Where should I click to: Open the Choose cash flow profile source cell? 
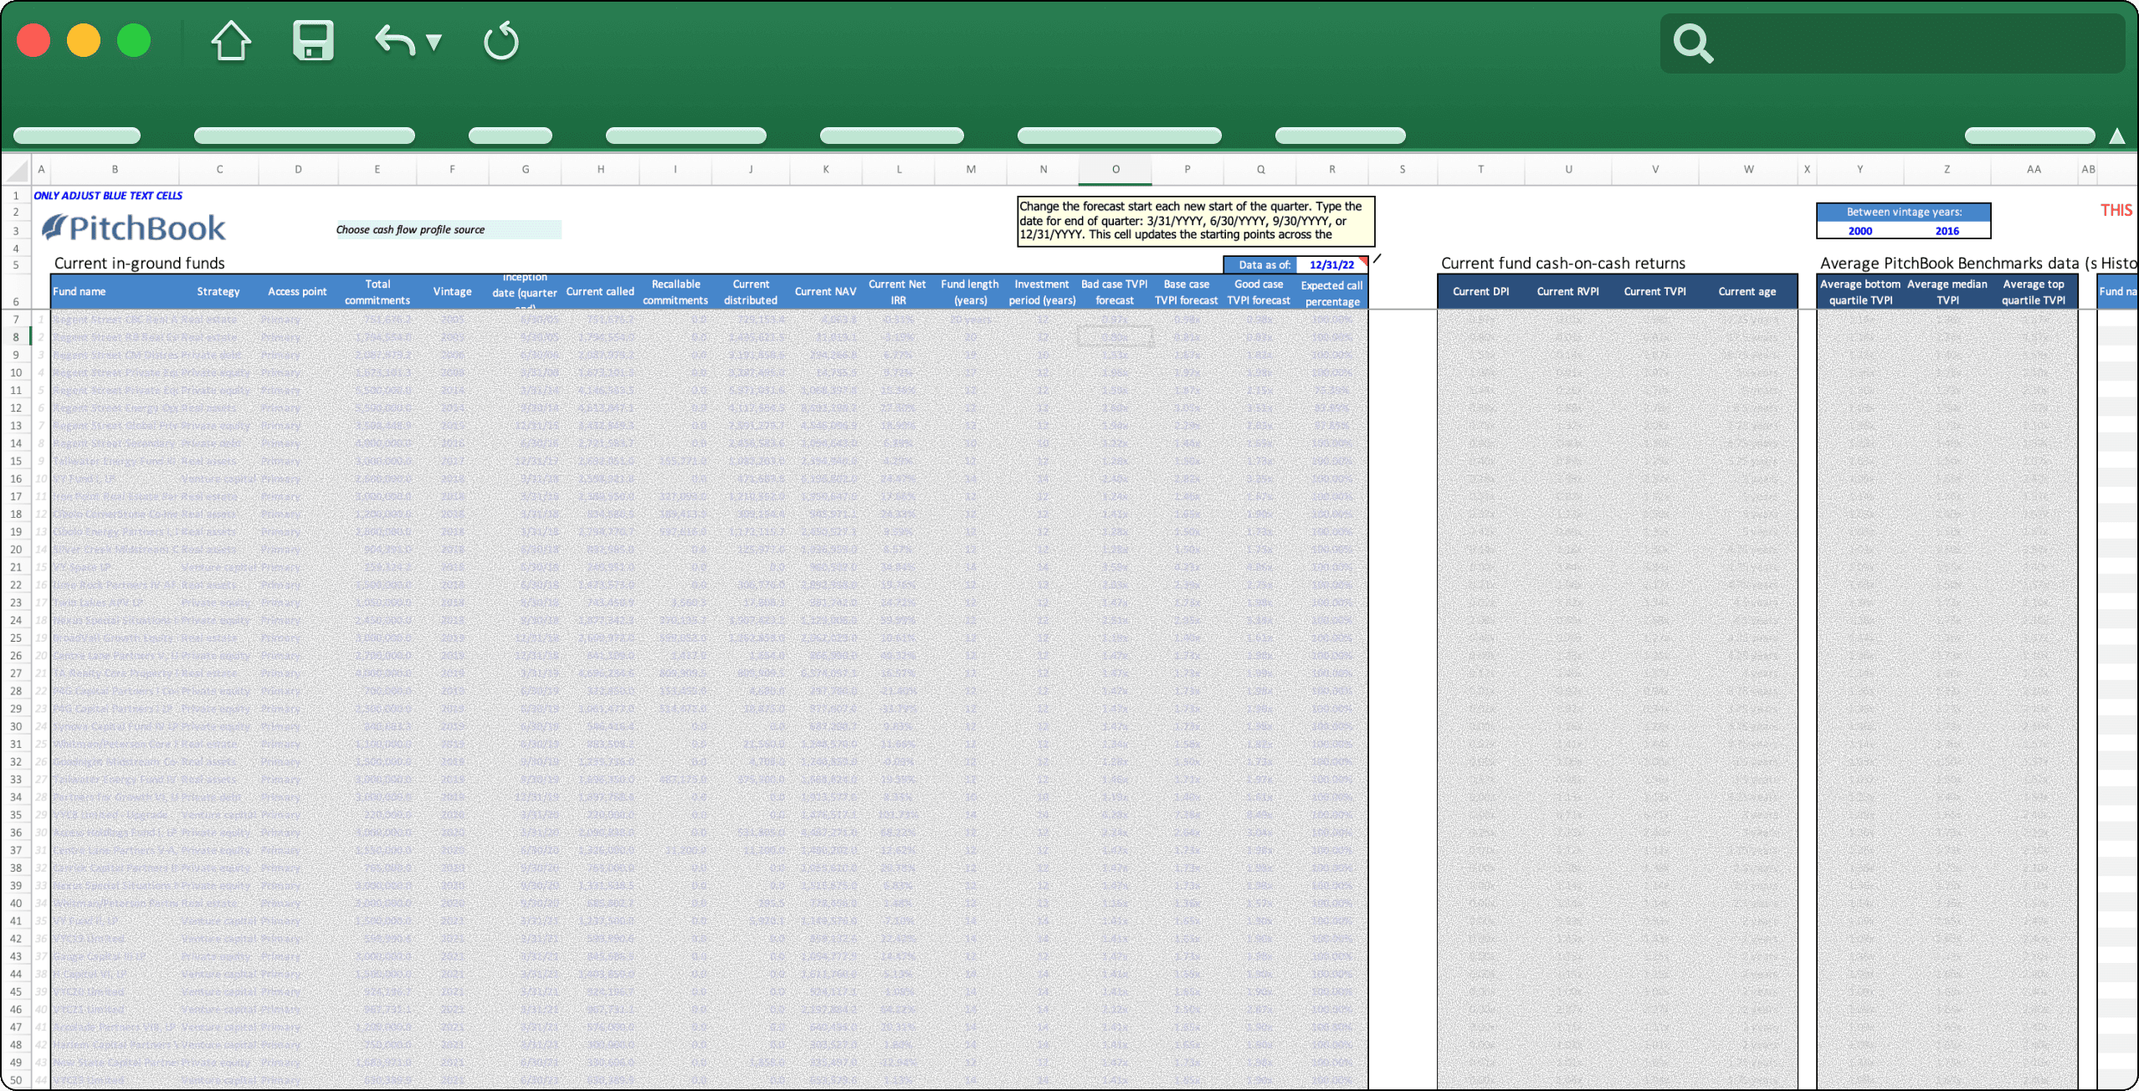448,229
